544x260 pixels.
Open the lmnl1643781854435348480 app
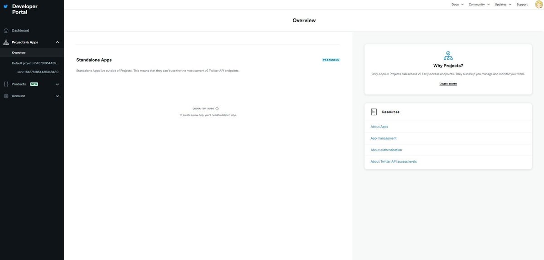coord(38,72)
